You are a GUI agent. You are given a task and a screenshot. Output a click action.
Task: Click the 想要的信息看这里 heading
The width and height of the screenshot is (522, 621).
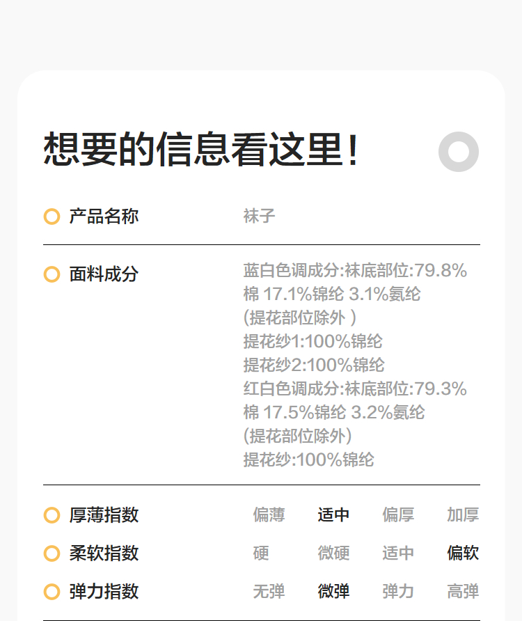[x=201, y=150]
